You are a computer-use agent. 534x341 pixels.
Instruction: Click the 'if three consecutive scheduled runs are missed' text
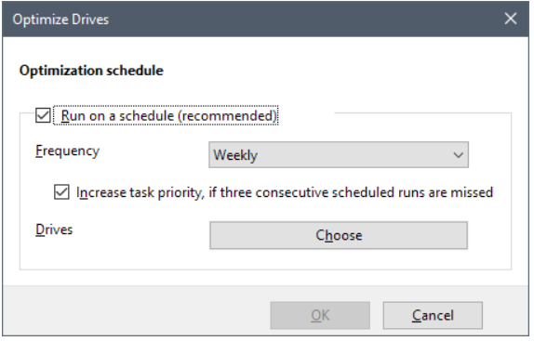coord(351,192)
